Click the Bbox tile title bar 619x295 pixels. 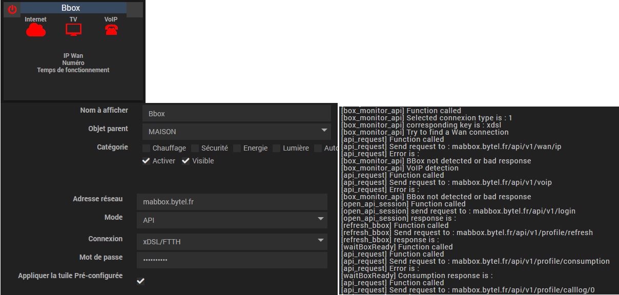coord(73,8)
